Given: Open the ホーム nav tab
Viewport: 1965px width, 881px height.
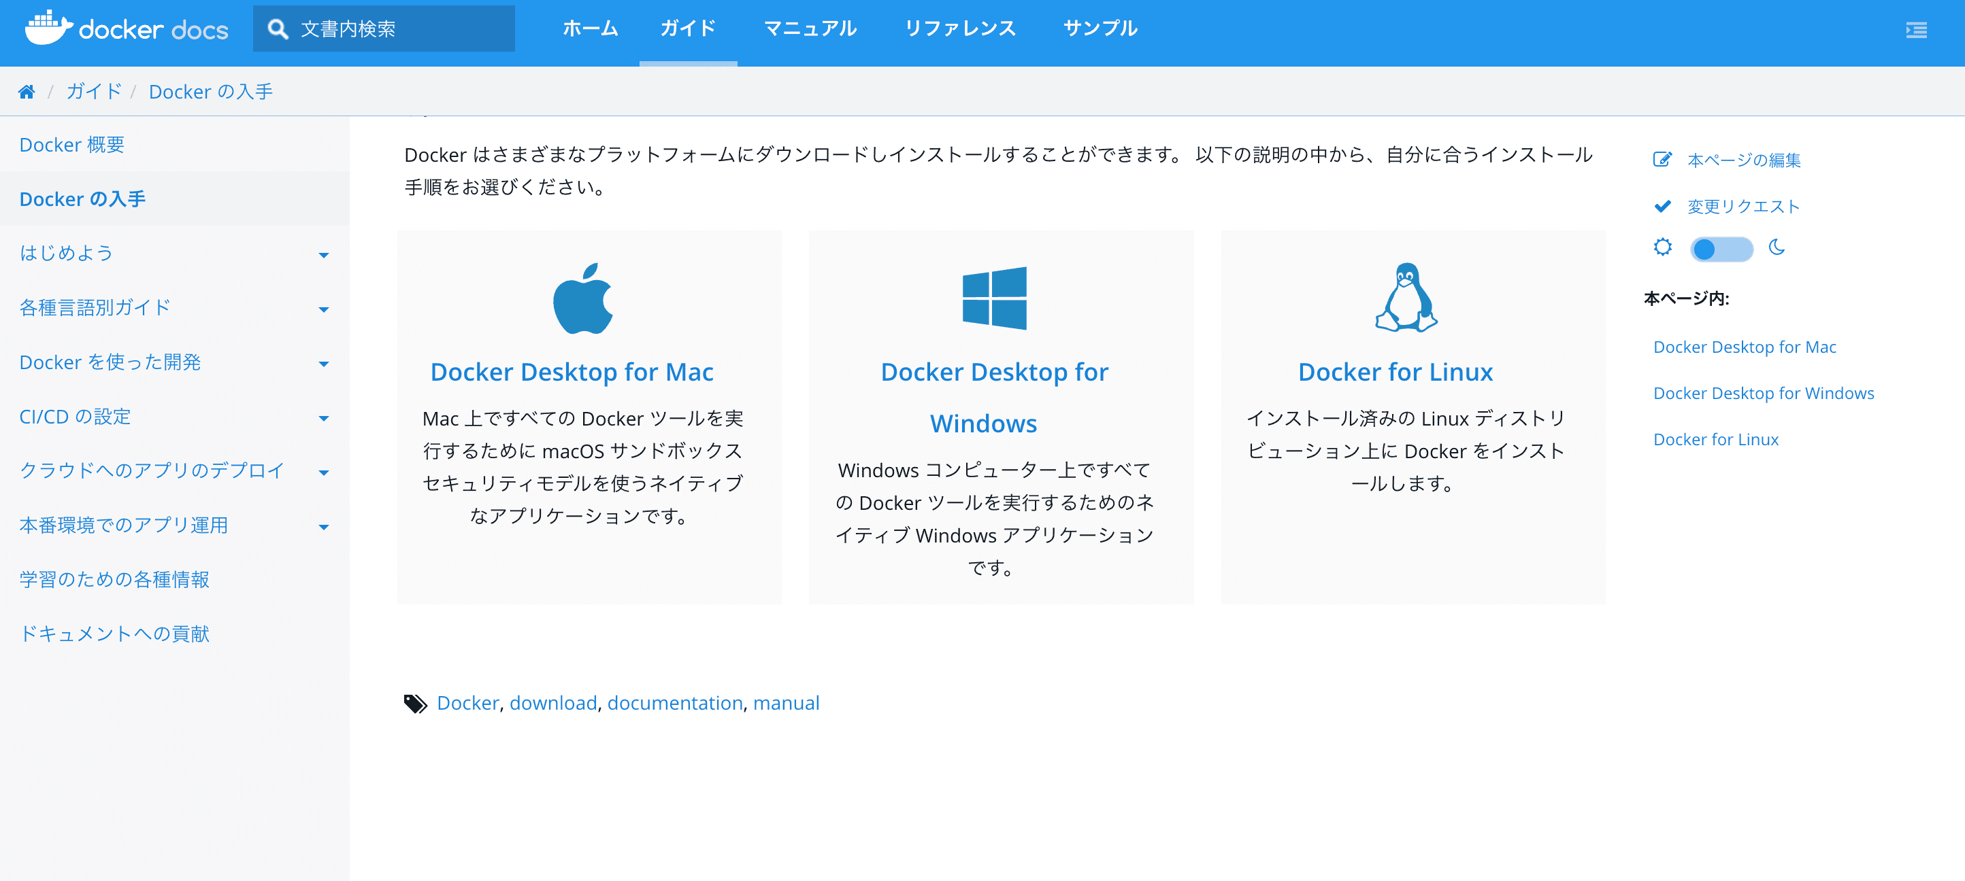Looking at the screenshot, I should 590,29.
